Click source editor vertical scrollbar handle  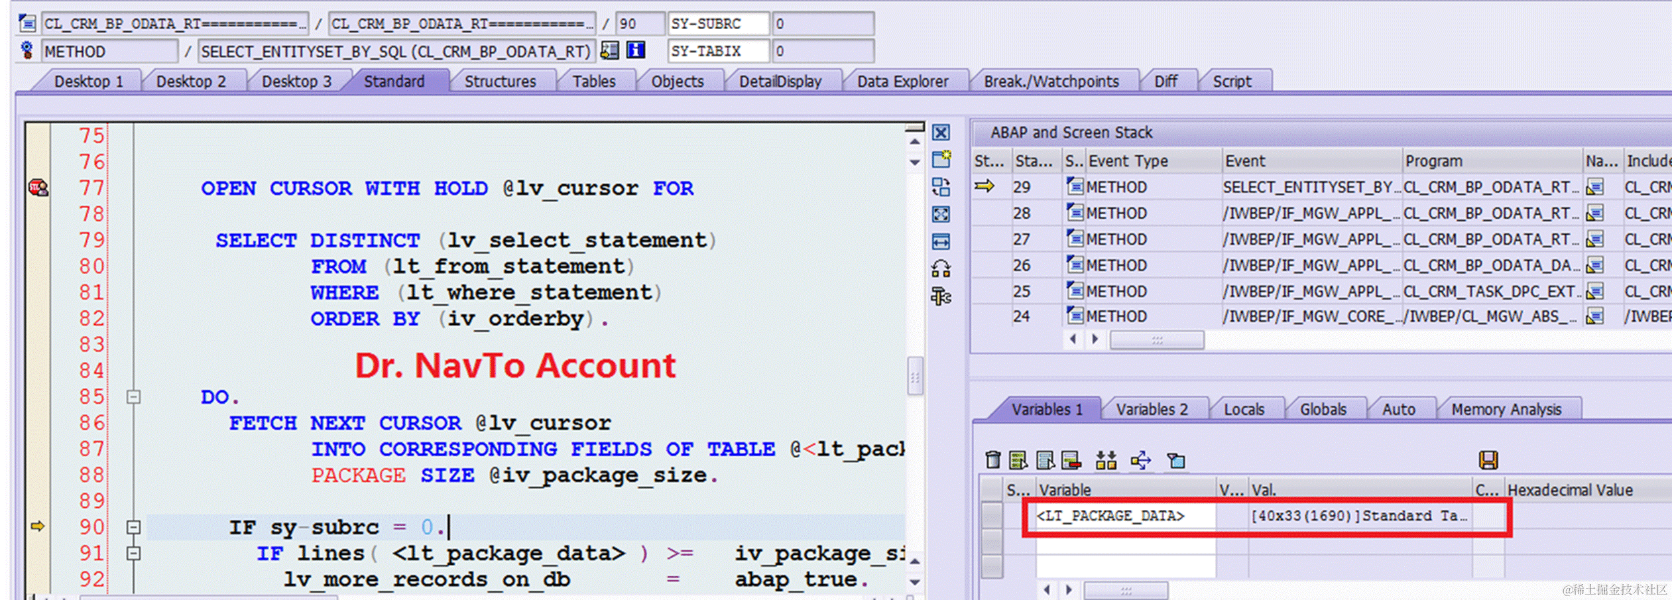click(x=915, y=377)
